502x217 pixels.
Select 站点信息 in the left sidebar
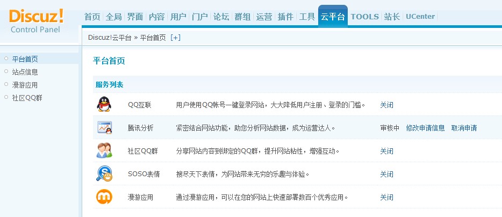click(x=25, y=72)
